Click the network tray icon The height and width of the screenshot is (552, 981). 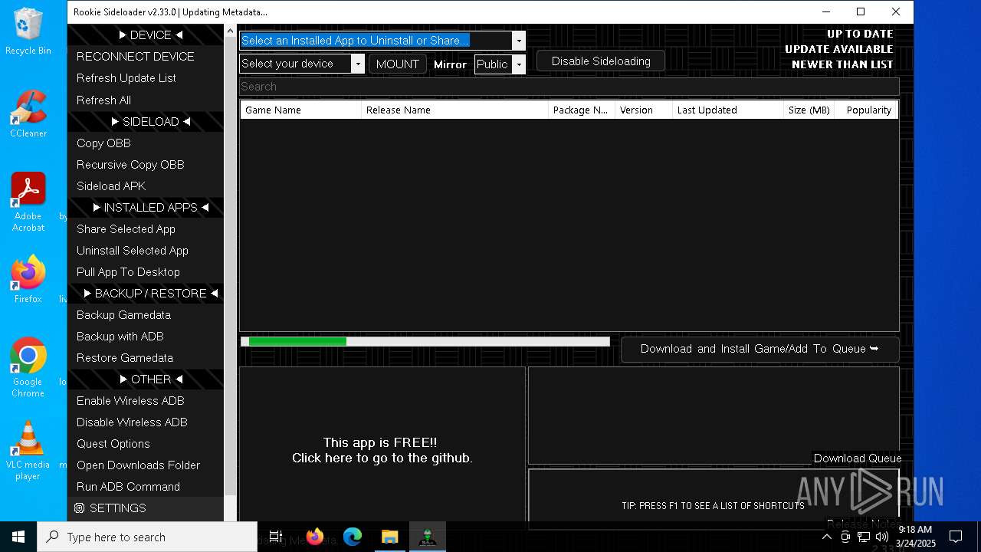point(864,537)
